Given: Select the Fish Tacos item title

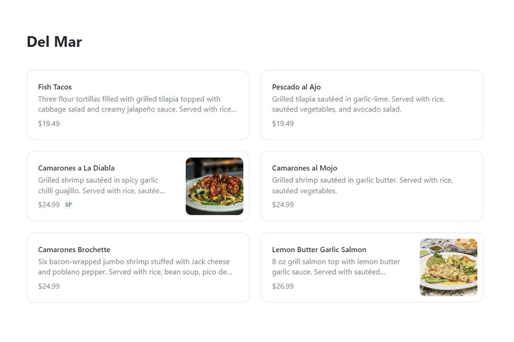Looking at the screenshot, I should click(x=55, y=87).
